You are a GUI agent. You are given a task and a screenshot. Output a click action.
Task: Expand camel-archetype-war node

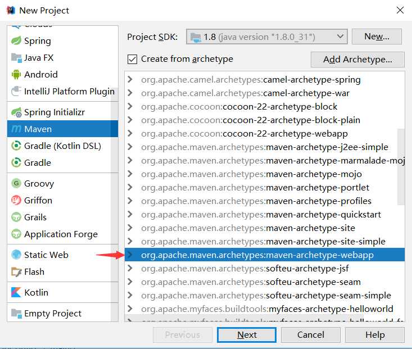[130, 93]
